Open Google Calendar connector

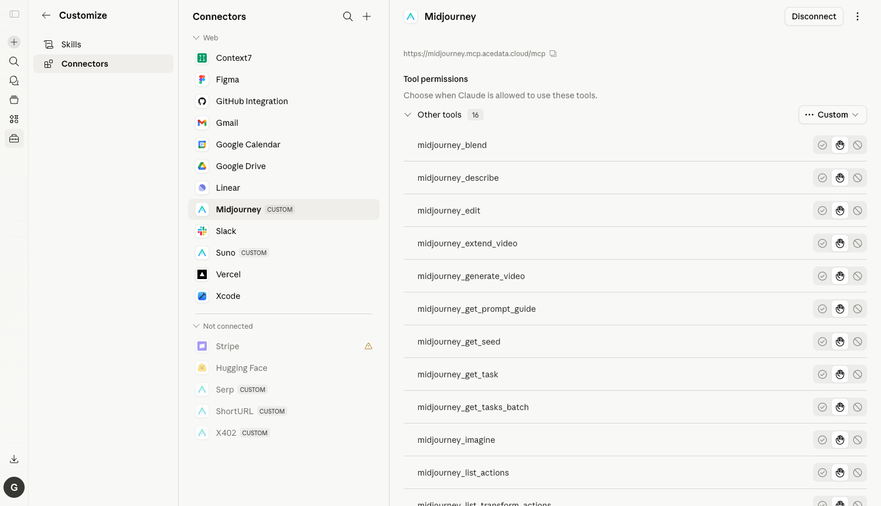pos(284,144)
